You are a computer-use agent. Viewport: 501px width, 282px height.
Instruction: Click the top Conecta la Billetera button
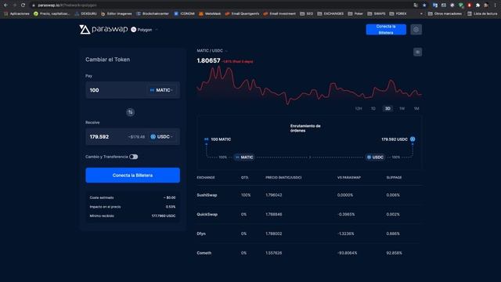[x=386, y=30]
